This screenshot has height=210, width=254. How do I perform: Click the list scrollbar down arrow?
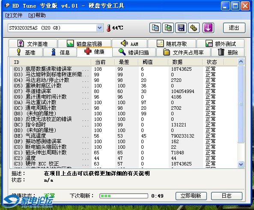point(241,164)
